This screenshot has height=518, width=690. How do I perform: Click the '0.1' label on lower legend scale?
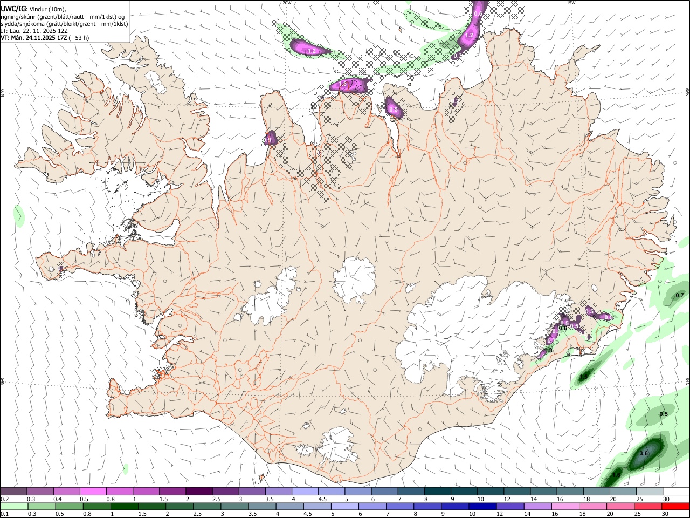[4, 514]
